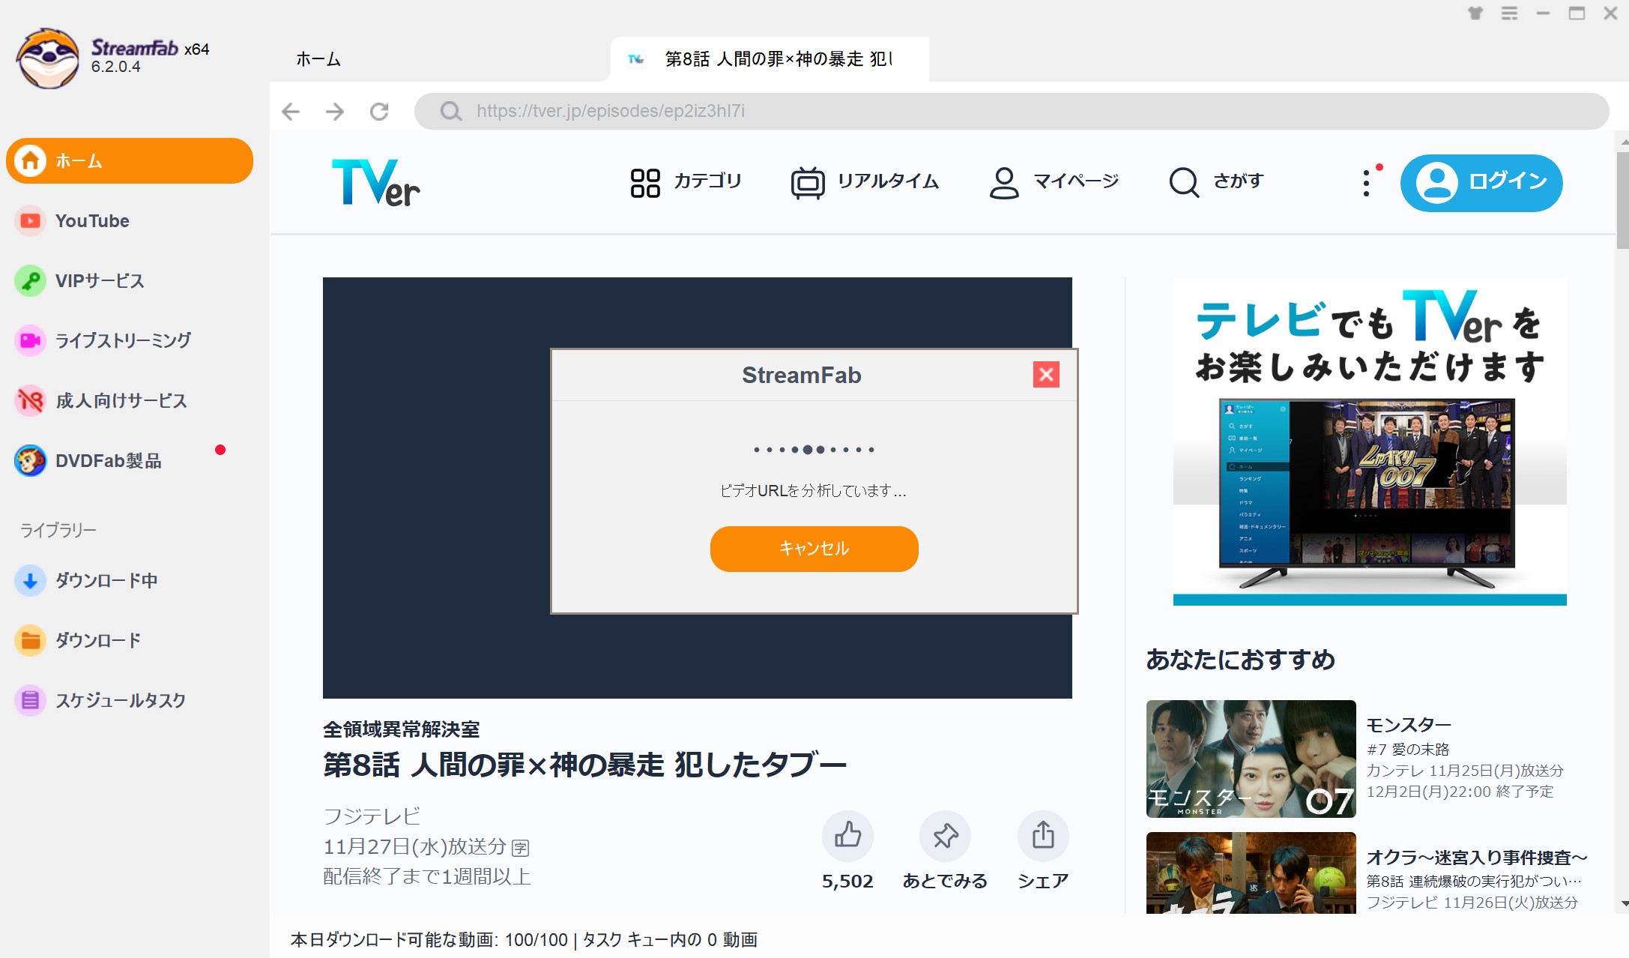Open リアルタイム on TVer header
1629x958 pixels.
click(865, 182)
